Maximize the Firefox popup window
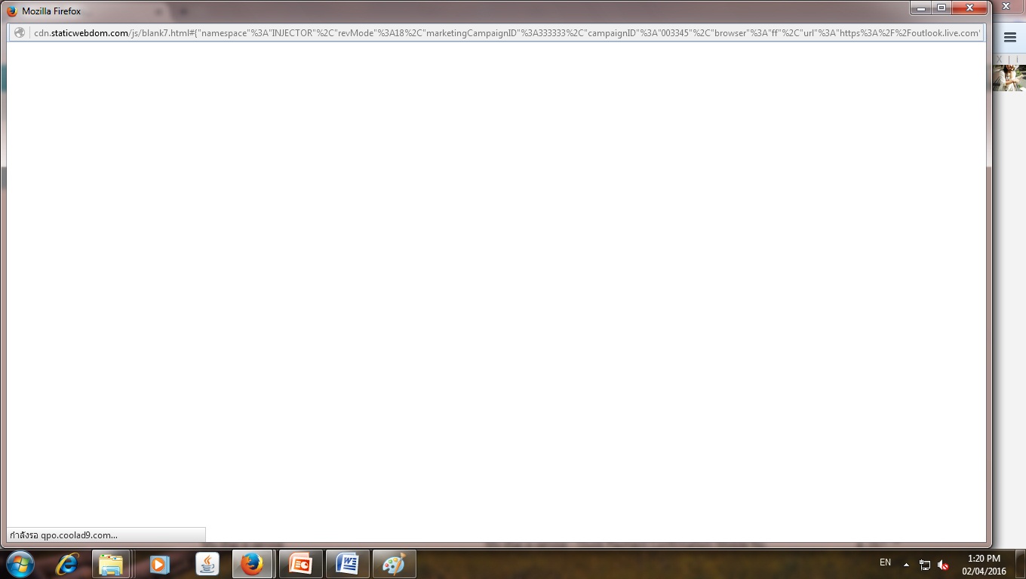Screen dimensions: 1026x579 click(x=942, y=8)
